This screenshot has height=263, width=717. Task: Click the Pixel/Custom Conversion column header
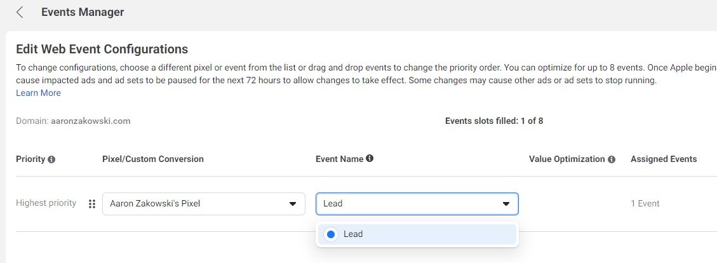[152, 159]
